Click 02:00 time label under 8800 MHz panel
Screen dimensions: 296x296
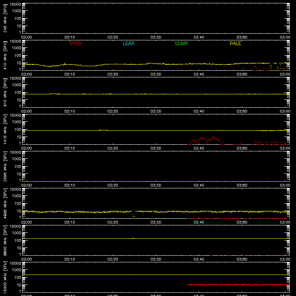coord(27,259)
